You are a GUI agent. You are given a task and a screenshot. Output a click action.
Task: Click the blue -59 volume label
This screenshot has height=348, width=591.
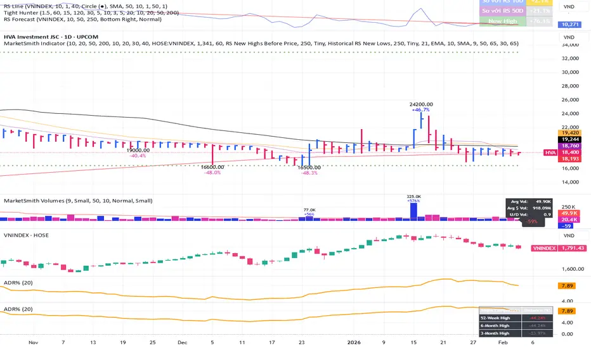566,226
